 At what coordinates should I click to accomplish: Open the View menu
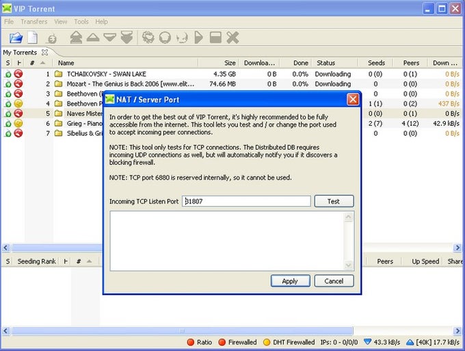tap(60, 22)
